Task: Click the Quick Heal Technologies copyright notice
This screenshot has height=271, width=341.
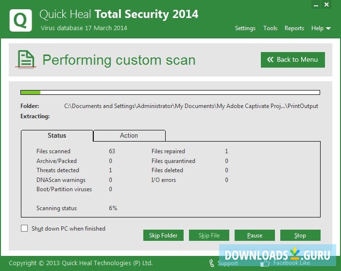Action: pos(81,263)
